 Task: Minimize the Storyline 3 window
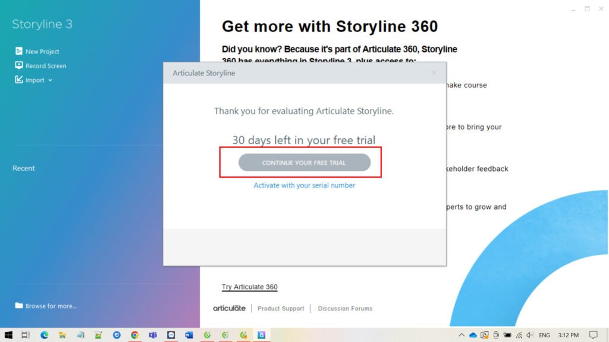[573, 9]
